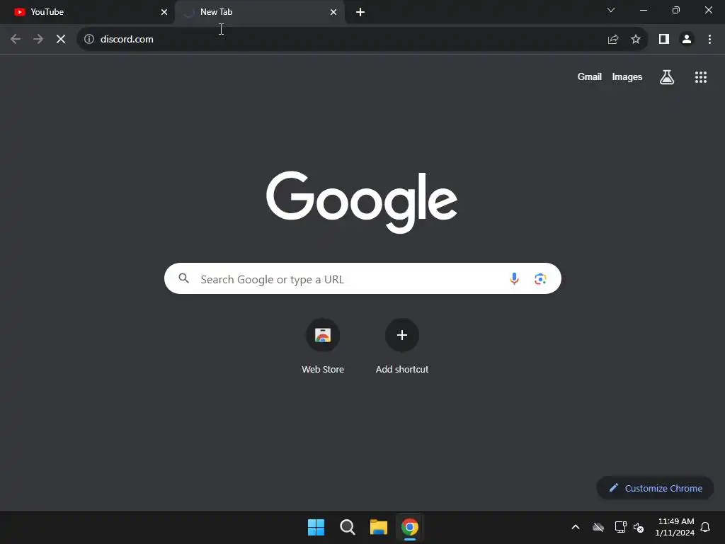This screenshot has height=544, width=725.
Task: Click the magnifier icon in search box
Action: pyautogui.click(x=184, y=278)
